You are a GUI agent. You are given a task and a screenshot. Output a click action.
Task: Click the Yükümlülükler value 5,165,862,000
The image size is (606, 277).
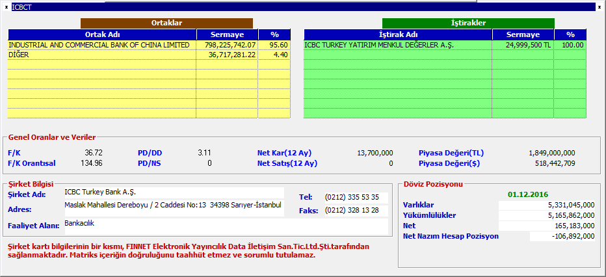pyautogui.click(x=547, y=216)
